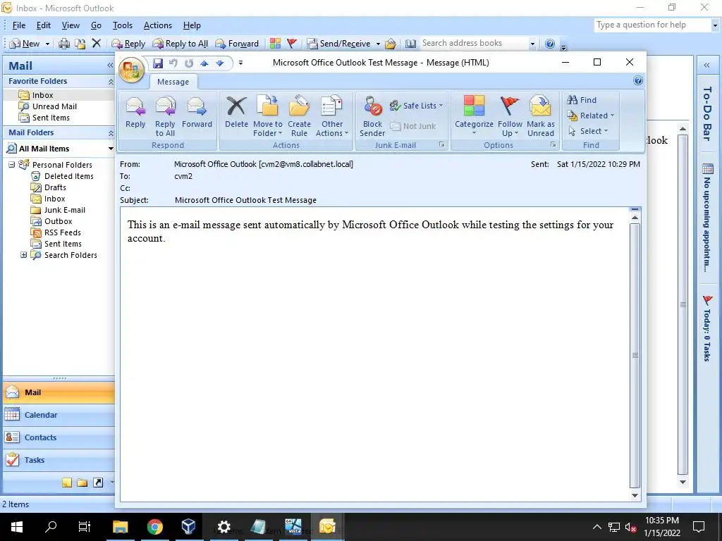Expand the Search Folders node
Image resolution: width=722 pixels, height=541 pixels.
pyautogui.click(x=23, y=255)
